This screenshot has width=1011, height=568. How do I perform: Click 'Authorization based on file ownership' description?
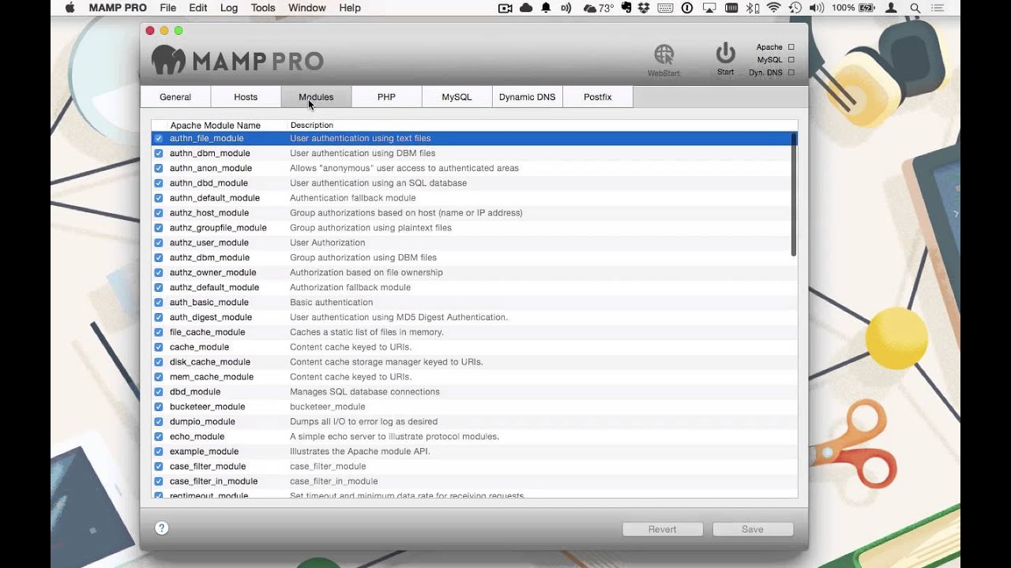click(366, 273)
